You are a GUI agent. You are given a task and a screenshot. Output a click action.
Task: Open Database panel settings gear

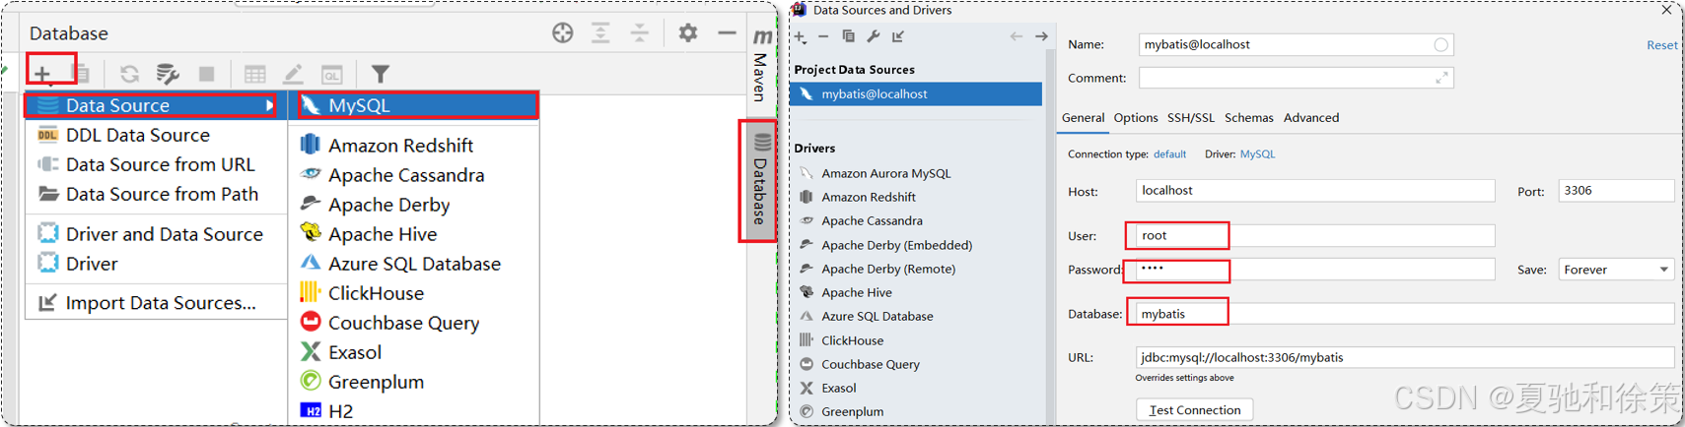click(688, 33)
